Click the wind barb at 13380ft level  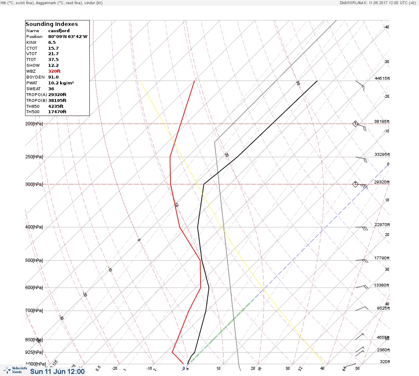pyautogui.click(x=362, y=287)
